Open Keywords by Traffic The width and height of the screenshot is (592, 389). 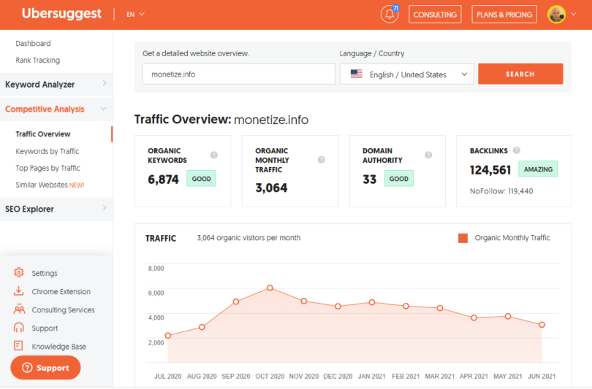(48, 152)
